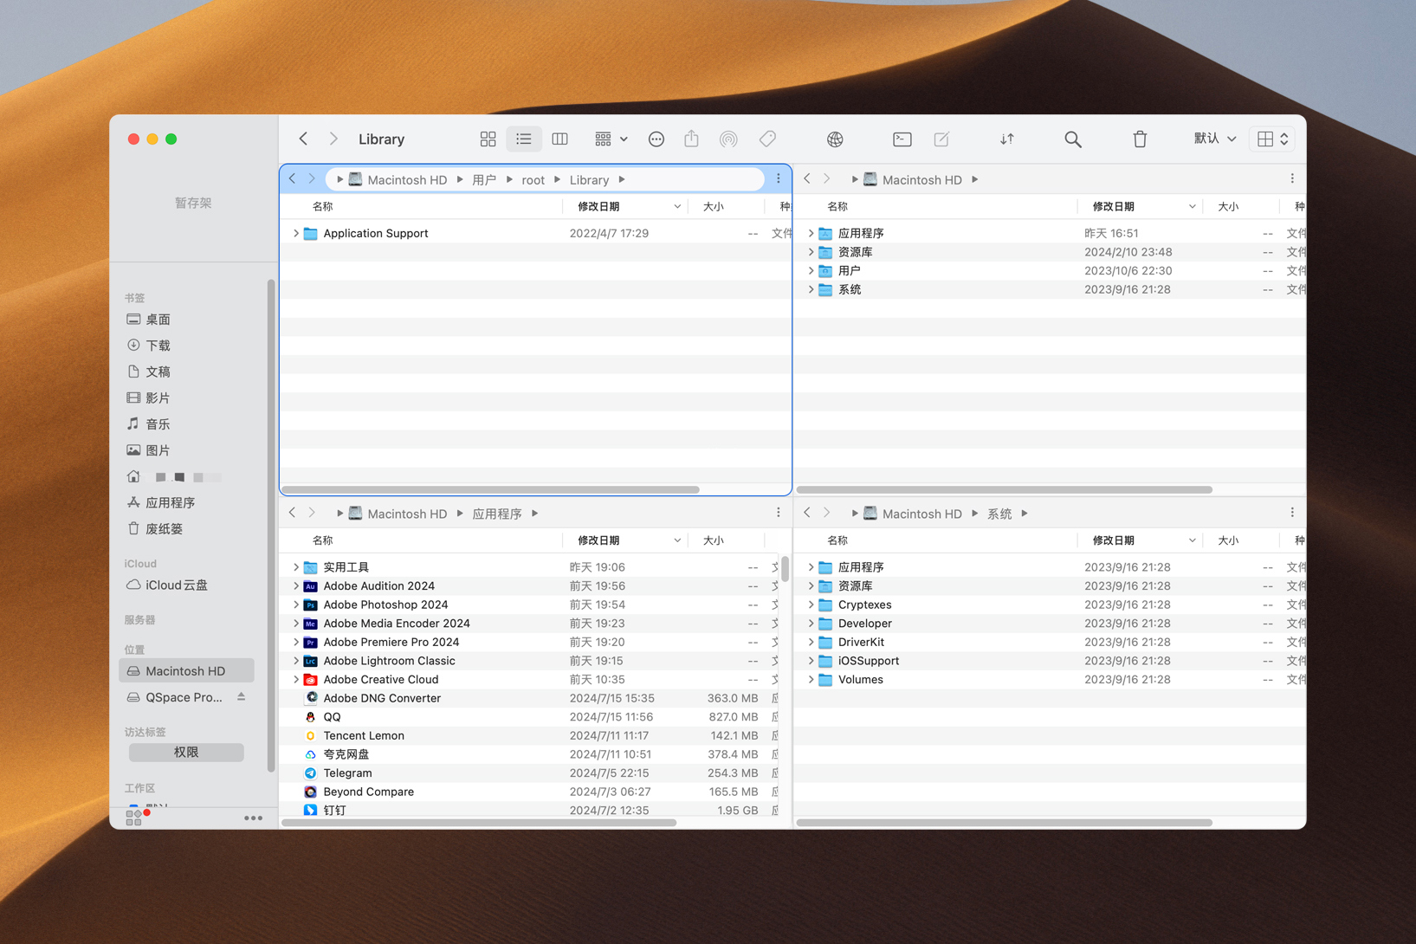The image size is (1416, 944).
Task: Open the pane layout selector
Action: pos(1273,139)
